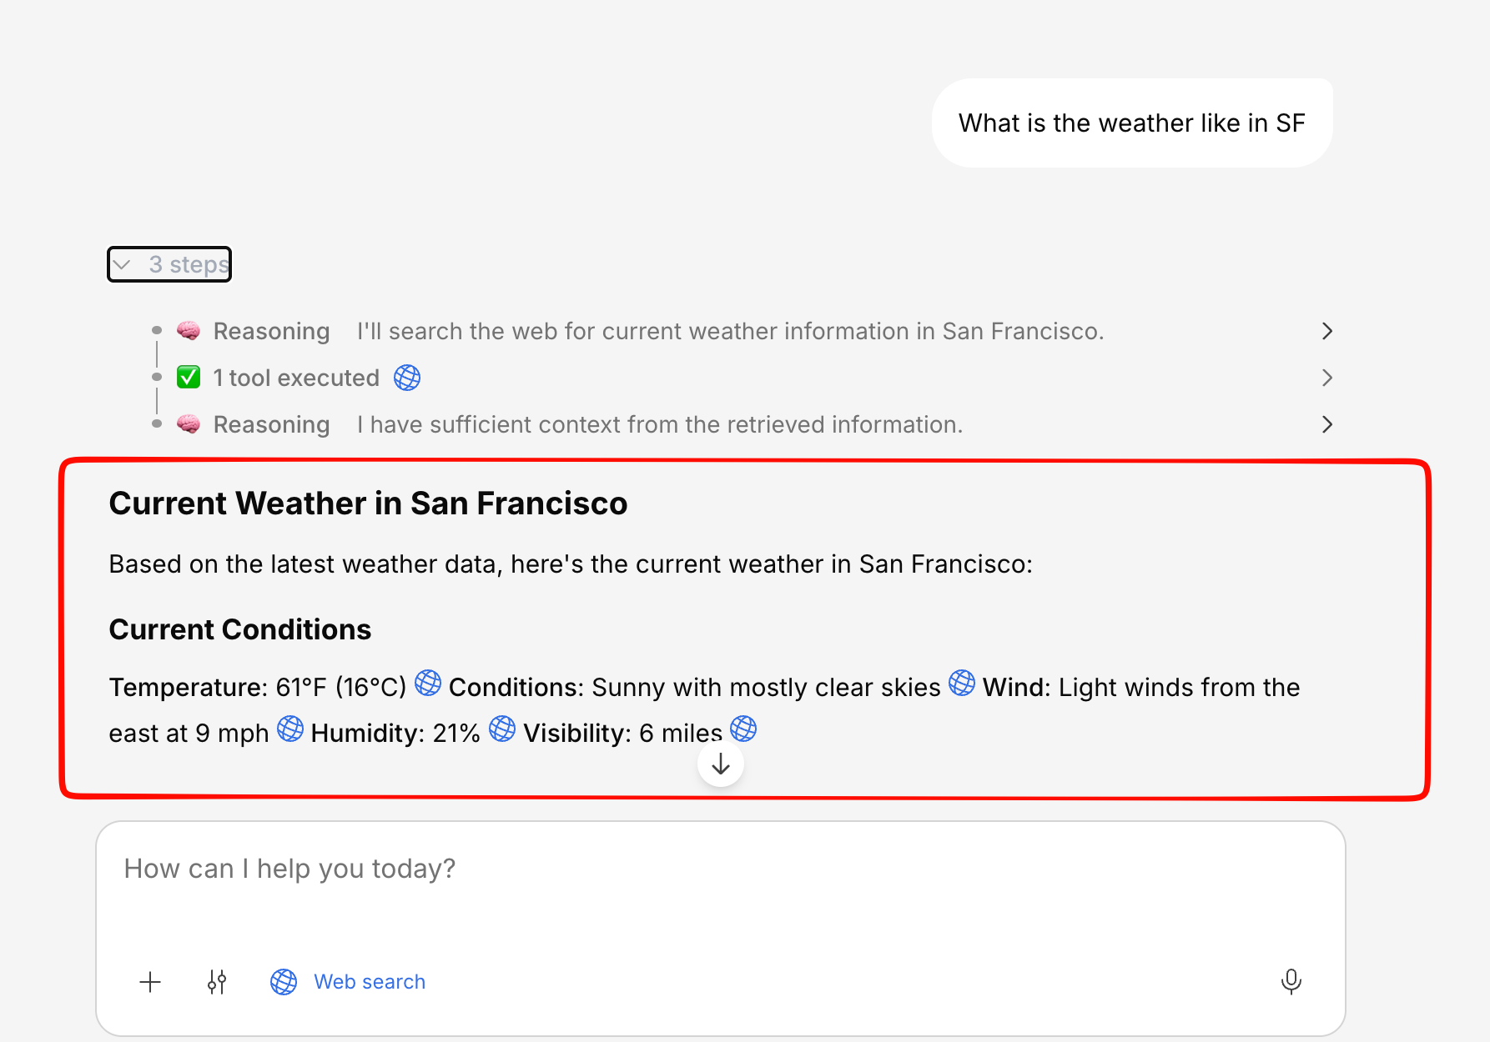Click the web search globe icon in input bar
Screen dimensions: 1490x1042
click(284, 982)
